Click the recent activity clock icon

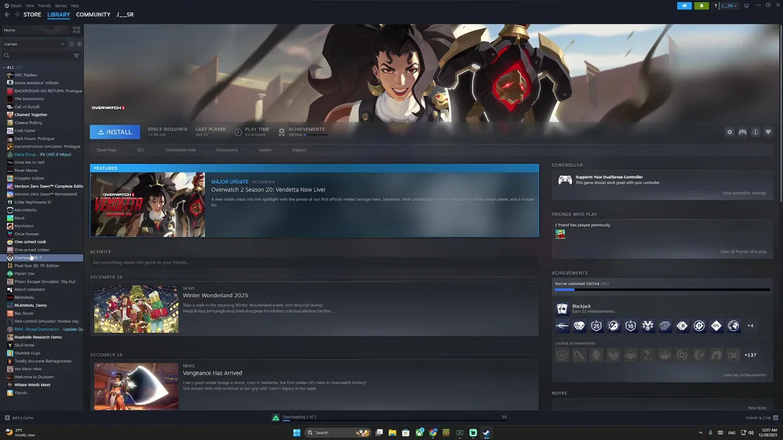point(72,44)
